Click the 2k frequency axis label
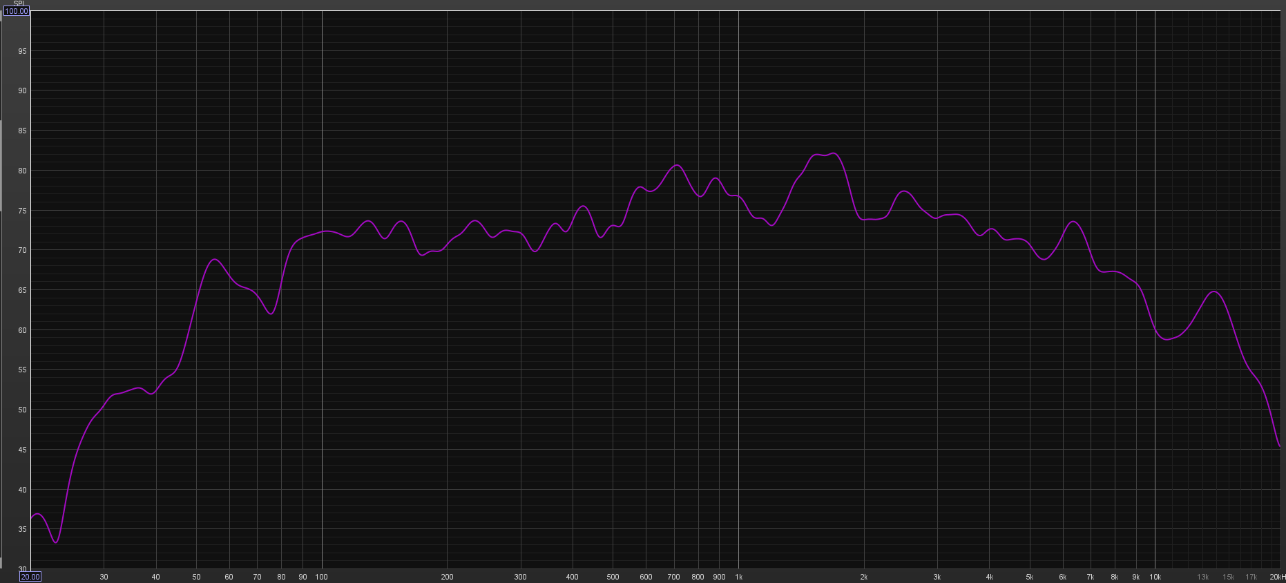The height and width of the screenshot is (583, 1286). [863, 577]
